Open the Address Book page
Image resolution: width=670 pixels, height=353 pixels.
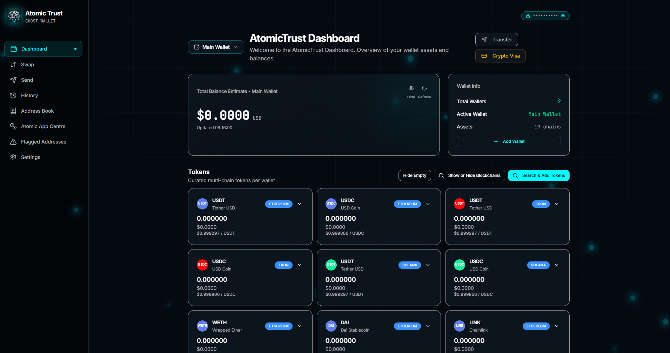click(43, 111)
